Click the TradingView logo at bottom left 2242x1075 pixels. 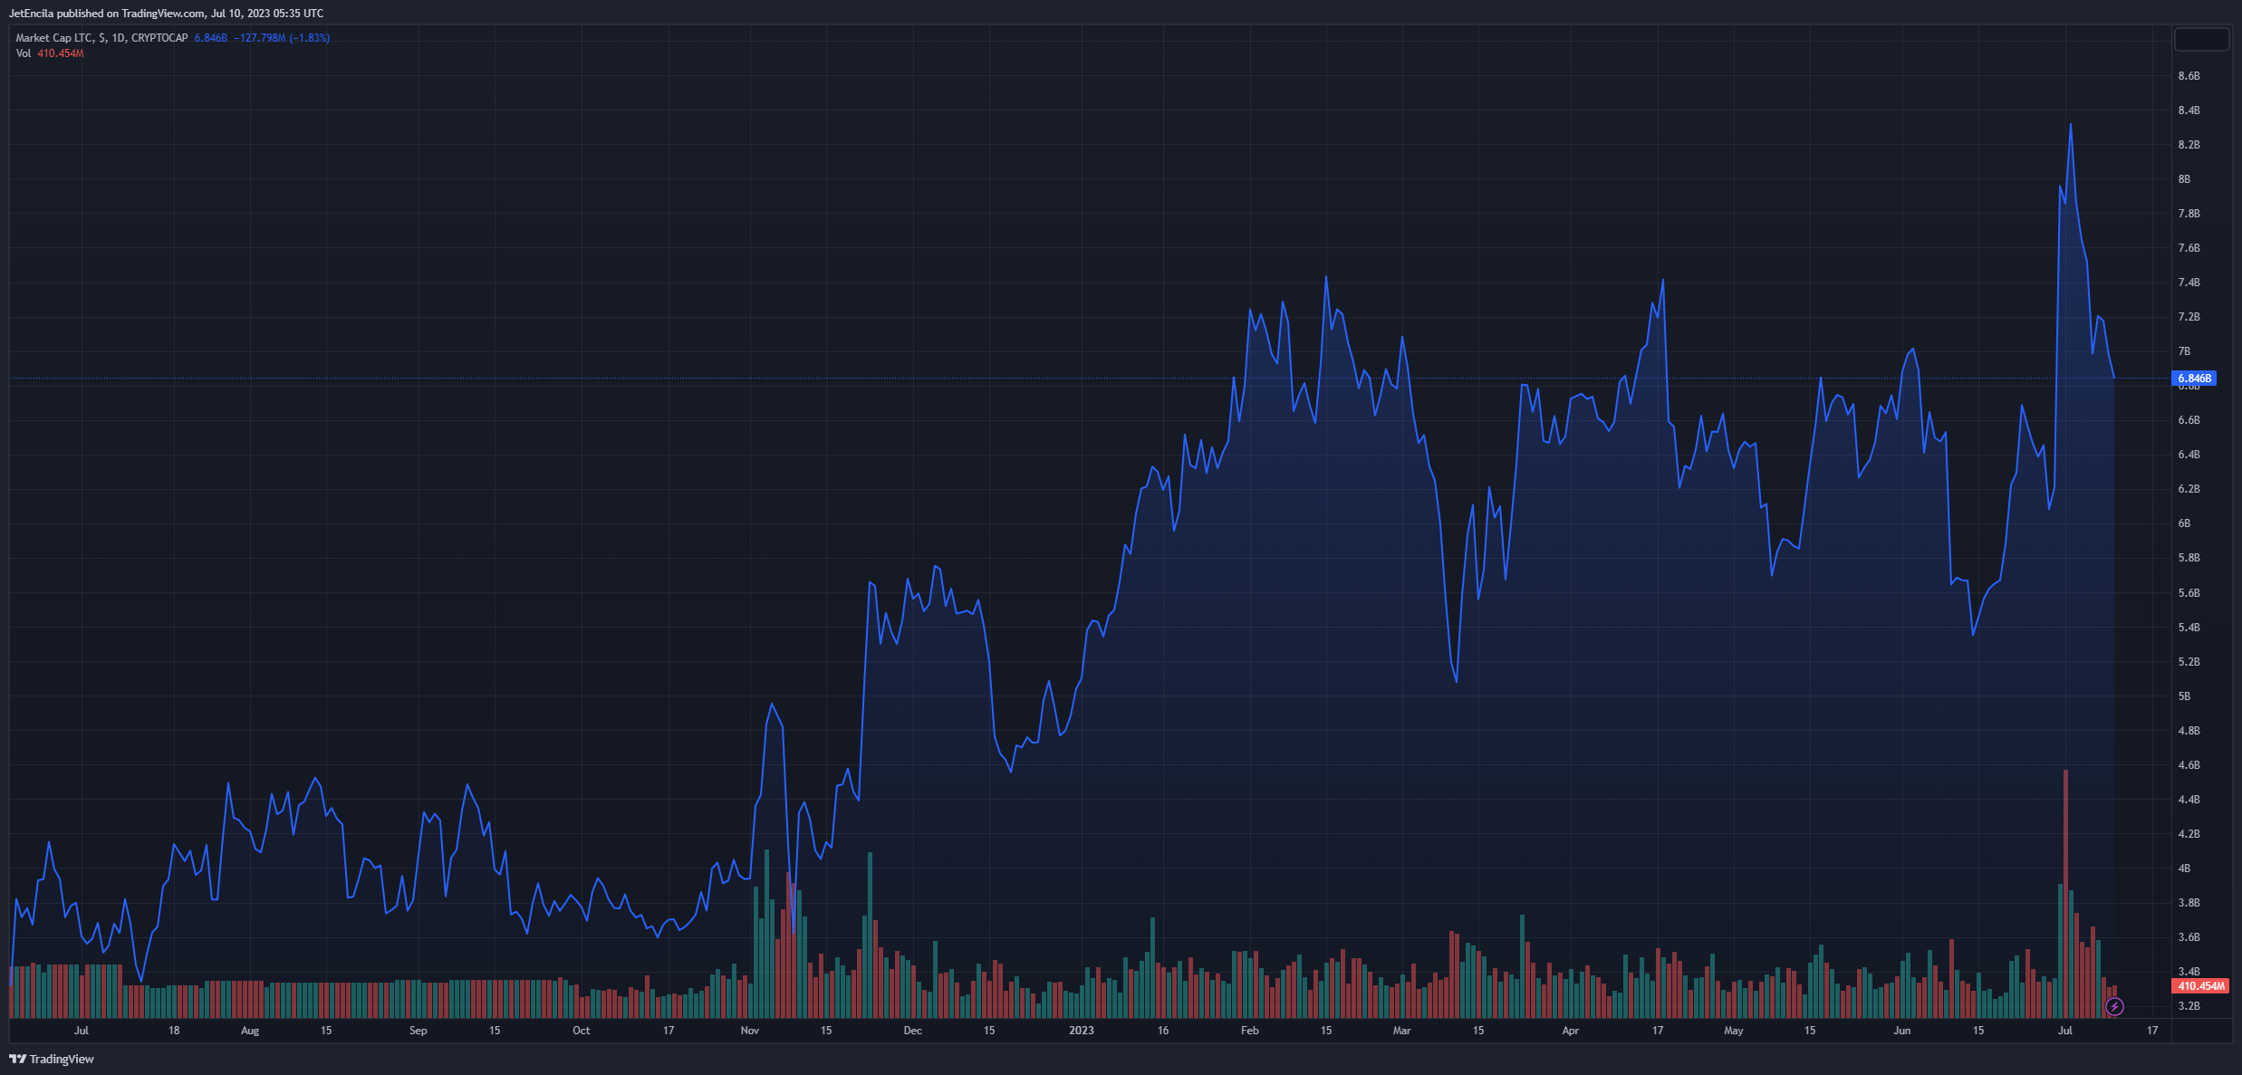coord(52,1059)
